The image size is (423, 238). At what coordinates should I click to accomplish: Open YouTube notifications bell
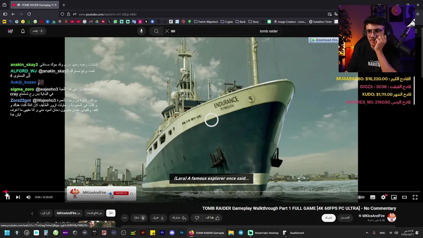click(x=23, y=31)
